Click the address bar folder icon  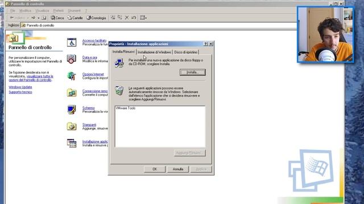click(x=23, y=25)
